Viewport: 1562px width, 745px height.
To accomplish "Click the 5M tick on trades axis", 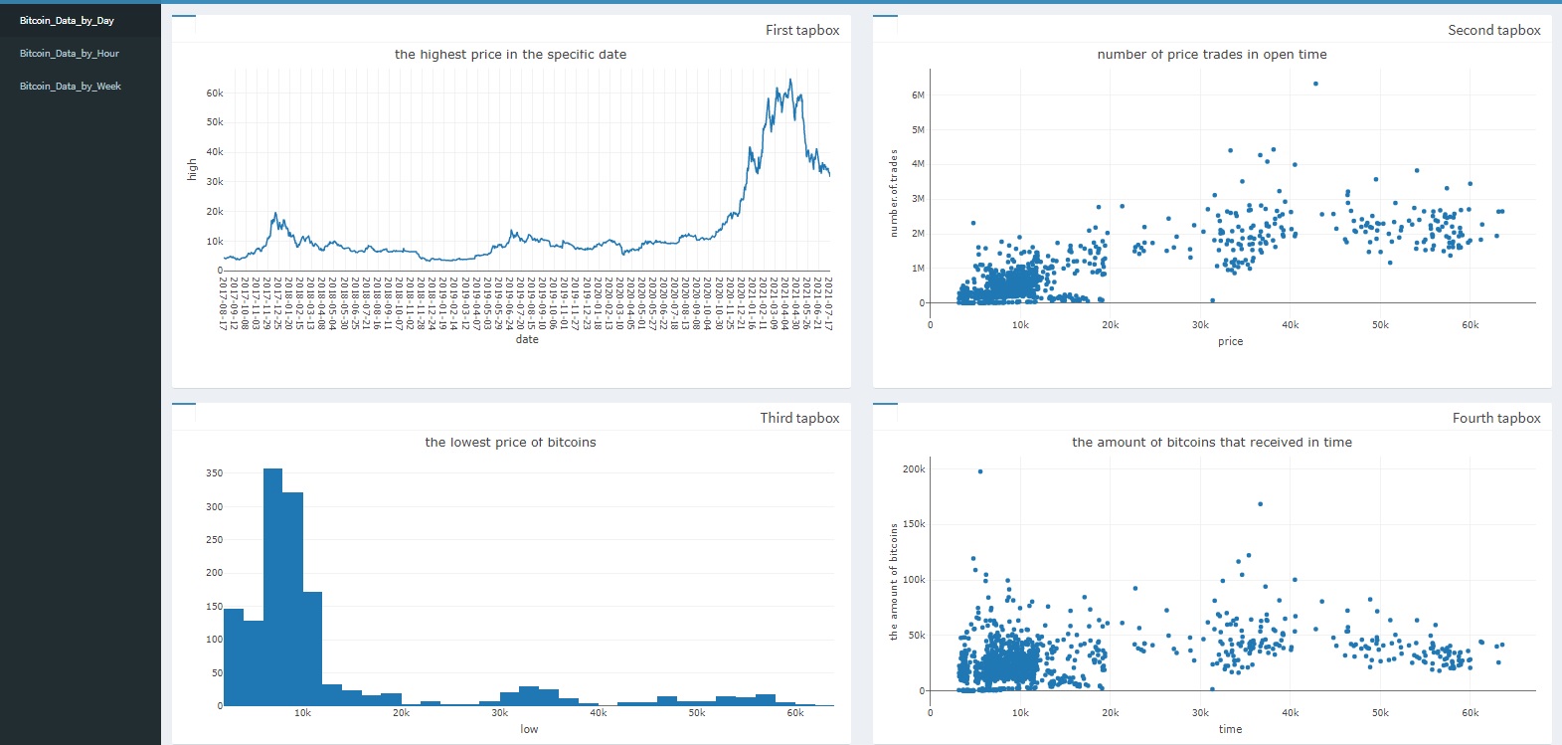I will click(918, 130).
